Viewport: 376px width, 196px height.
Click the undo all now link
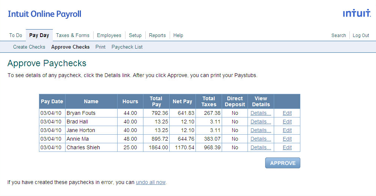pos(151,182)
